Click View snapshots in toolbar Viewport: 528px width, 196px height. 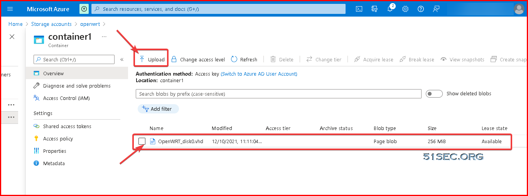tap(462, 59)
